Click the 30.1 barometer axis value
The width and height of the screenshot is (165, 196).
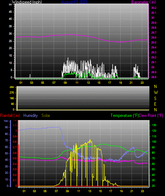pos(154,13)
